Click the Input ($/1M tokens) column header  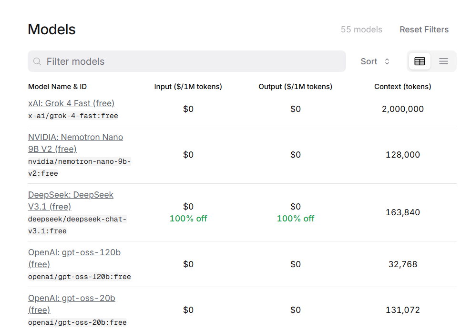tap(188, 87)
